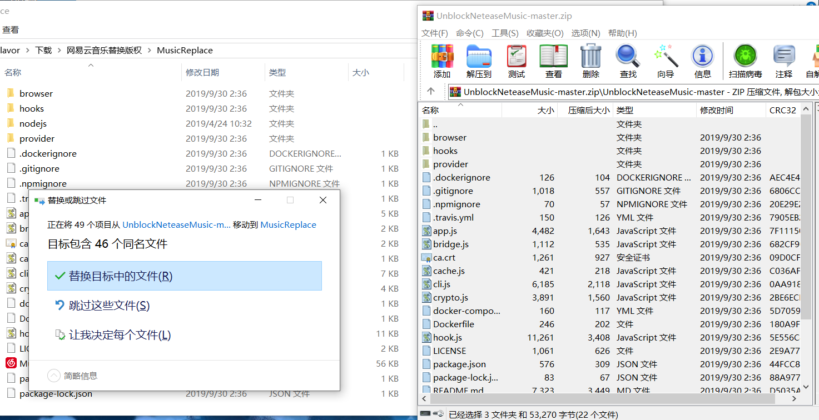This screenshot has height=420, width=819.
Task: Click the Delete (删除) trash icon
Action: (x=590, y=56)
